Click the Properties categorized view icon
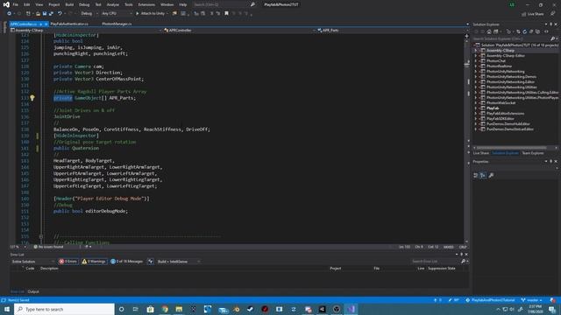 [x=476, y=175]
